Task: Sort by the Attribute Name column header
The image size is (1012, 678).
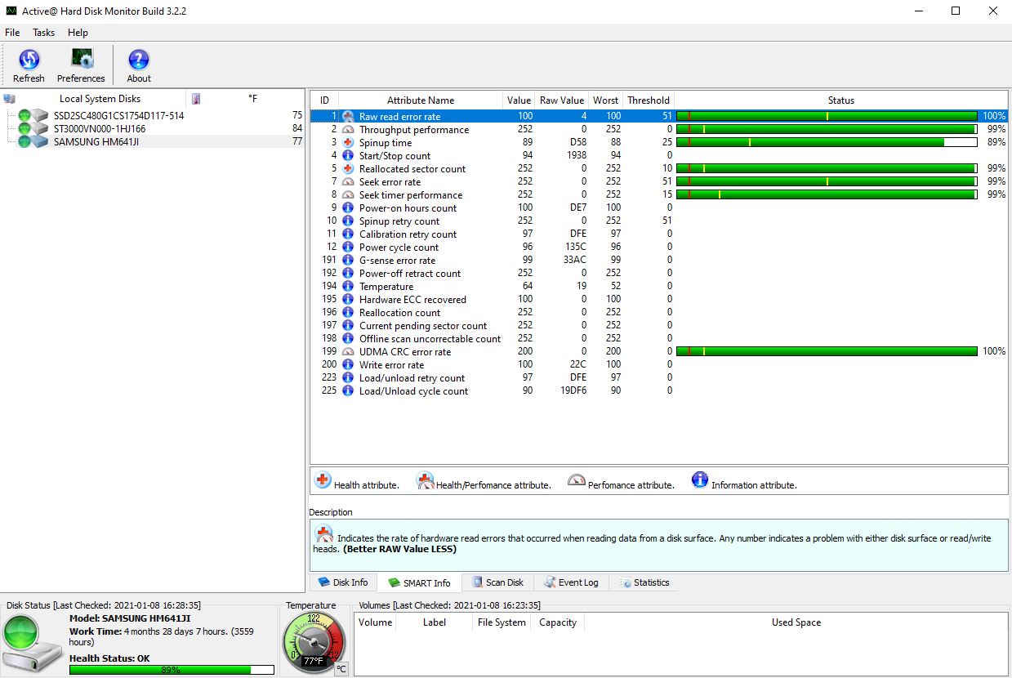Action: pyautogui.click(x=420, y=100)
